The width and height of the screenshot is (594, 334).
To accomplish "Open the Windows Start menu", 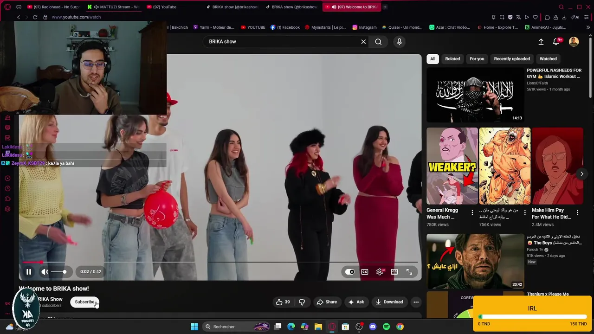I will (194, 327).
